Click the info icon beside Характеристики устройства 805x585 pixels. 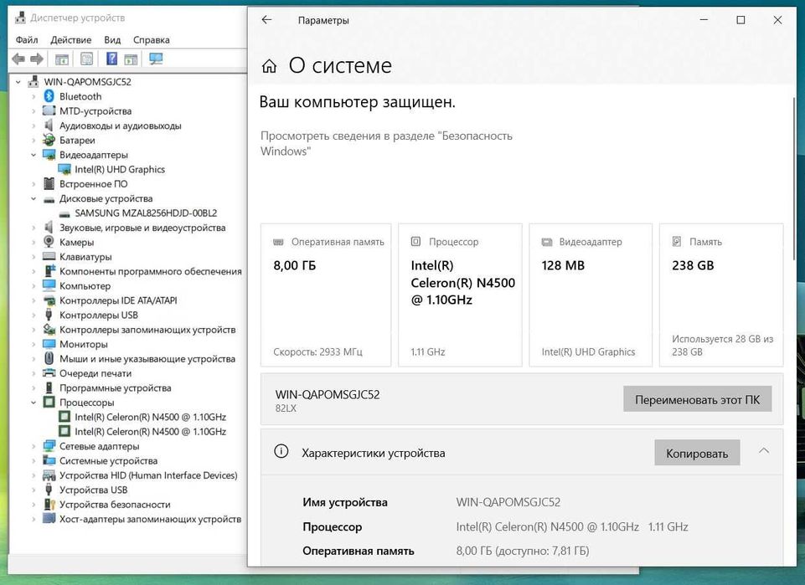click(x=281, y=451)
